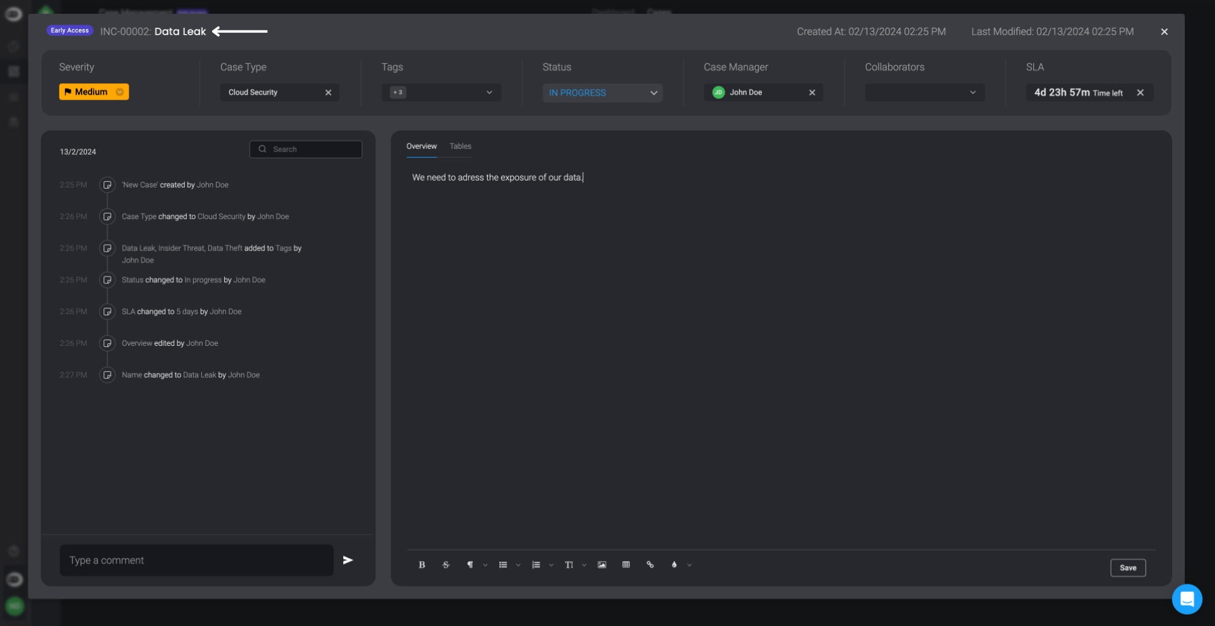Image resolution: width=1215 pixels, height=626 pixels.
Task: Insert a numbered list
Action: click(536, 565)
